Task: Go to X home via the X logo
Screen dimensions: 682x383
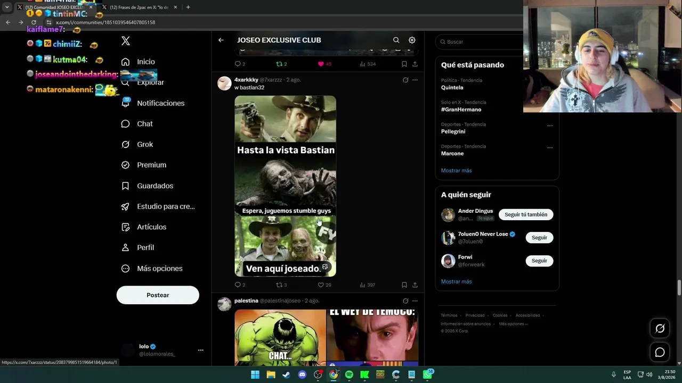Action: click(x=126, y=41)
